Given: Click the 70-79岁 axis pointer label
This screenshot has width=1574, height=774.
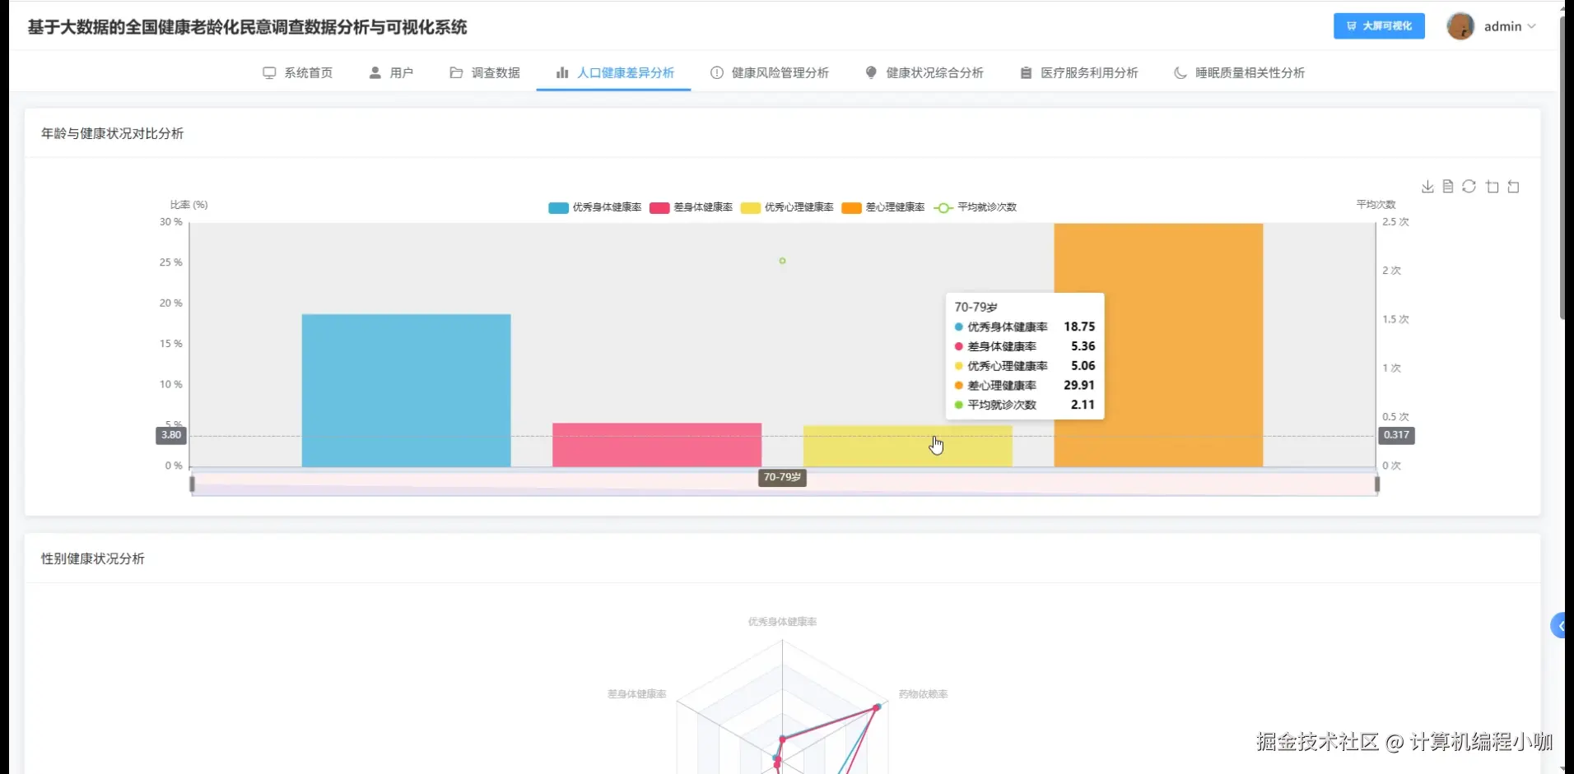Looking at the screenshot, I should tap(782, 477).
